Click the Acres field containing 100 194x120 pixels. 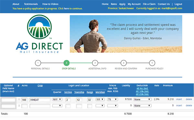point(24,100)
